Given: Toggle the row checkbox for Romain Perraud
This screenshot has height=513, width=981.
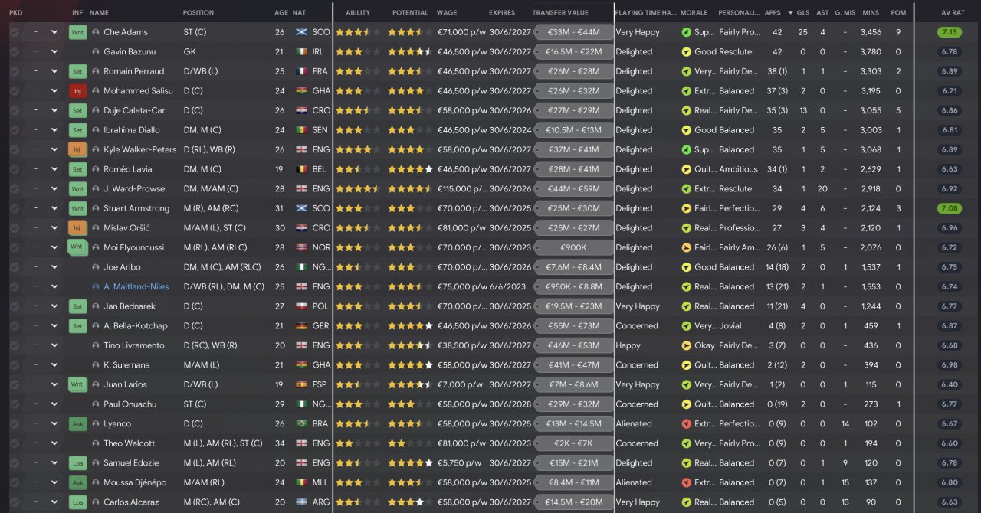Looking at the screenshot, I should [15, 71].
